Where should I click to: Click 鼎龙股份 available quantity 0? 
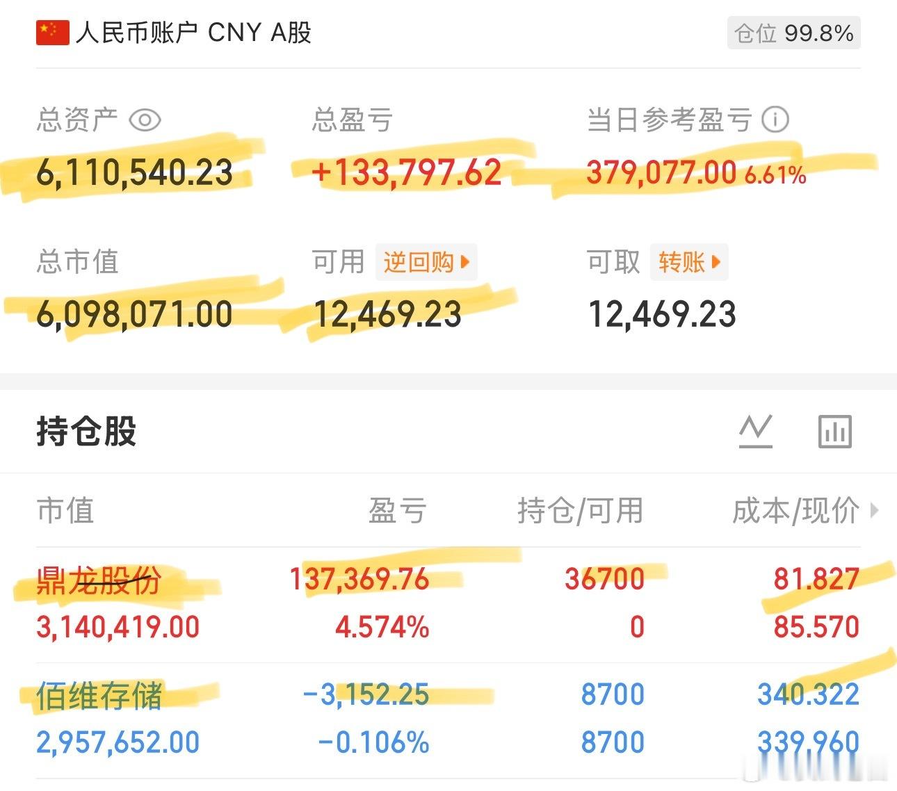coord(637,627)
